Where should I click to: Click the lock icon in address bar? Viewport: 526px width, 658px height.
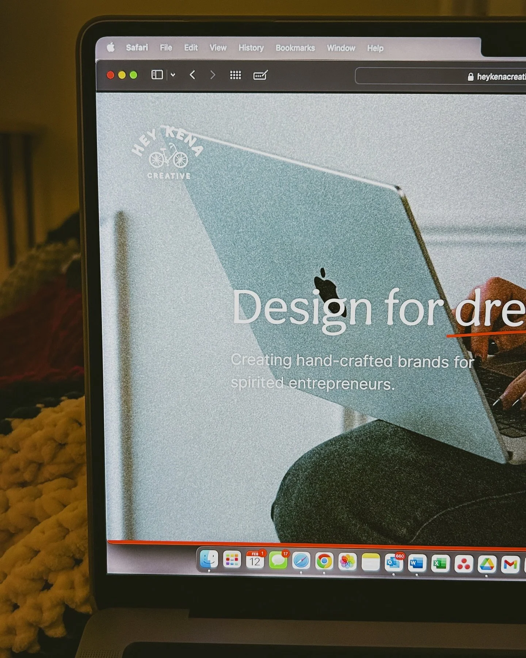(x=470, y=76)
